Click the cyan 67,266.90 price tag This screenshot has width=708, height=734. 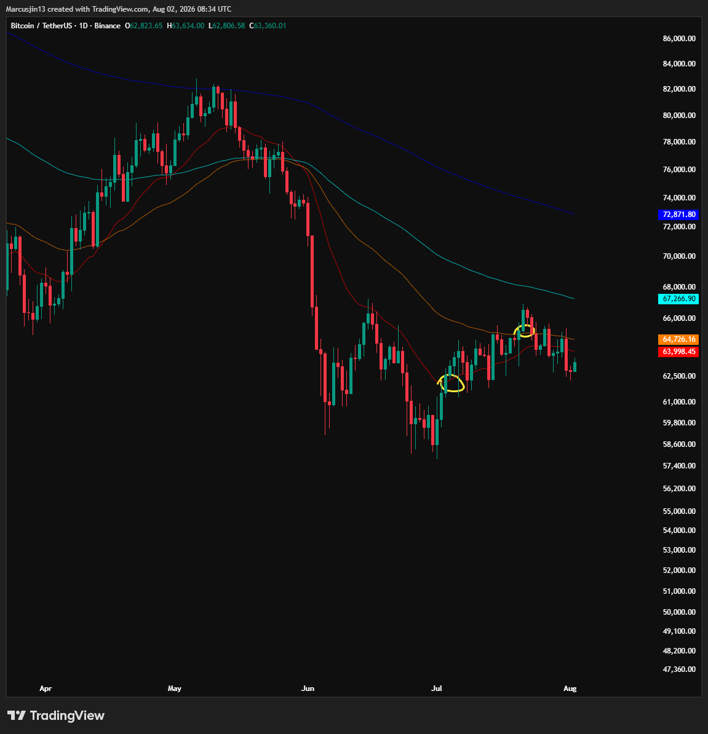coord(678,299)
